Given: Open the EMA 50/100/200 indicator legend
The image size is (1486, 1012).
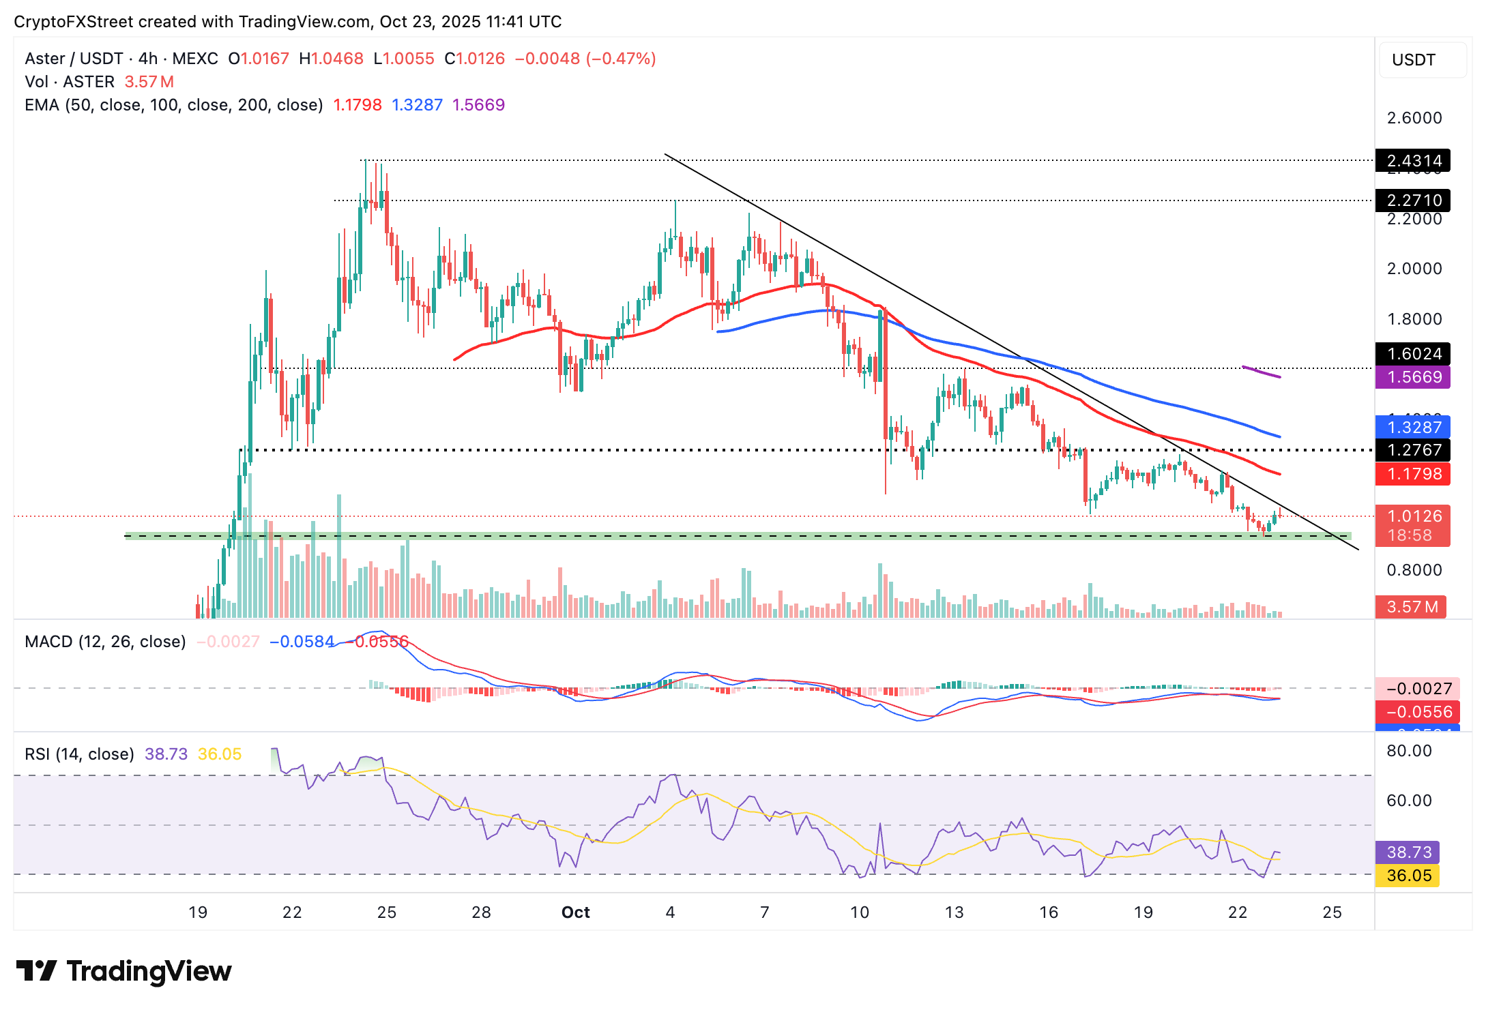Looking at the screenshot, I should click(x=173, y=105).
